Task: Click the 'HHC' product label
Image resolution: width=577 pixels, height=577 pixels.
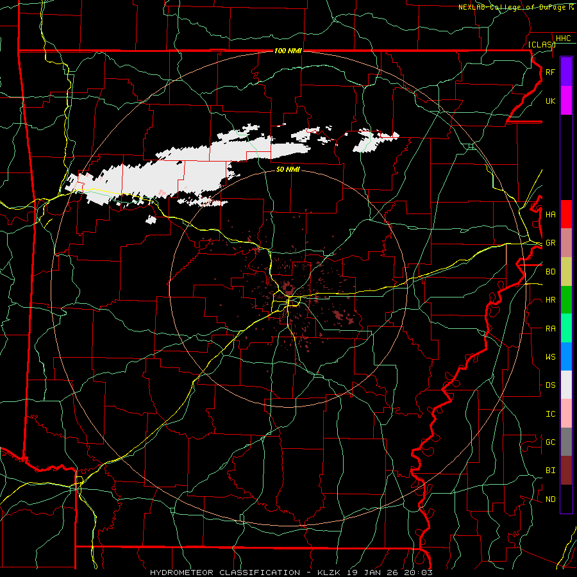Action: 563,38
